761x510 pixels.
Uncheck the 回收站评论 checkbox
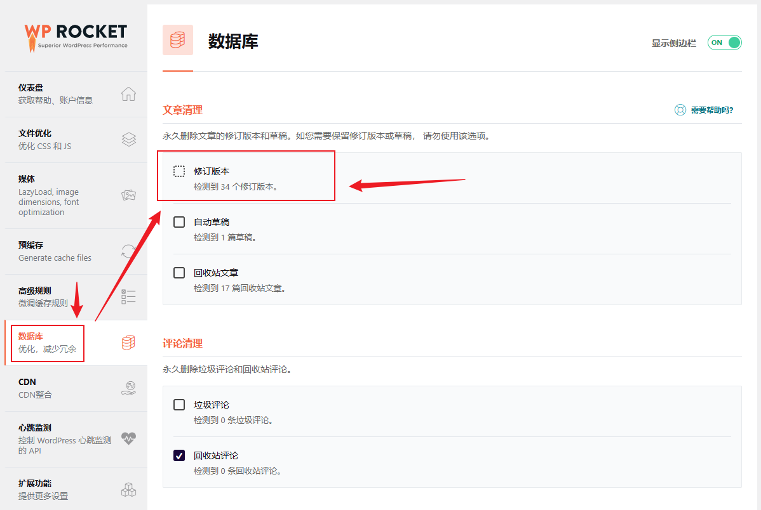pos(179,455)
